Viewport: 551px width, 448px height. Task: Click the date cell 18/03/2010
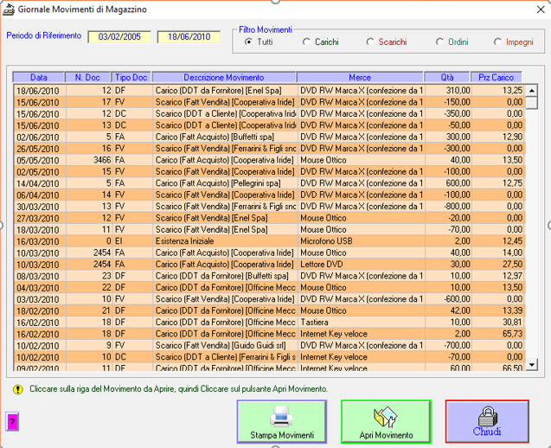(40, 230)
